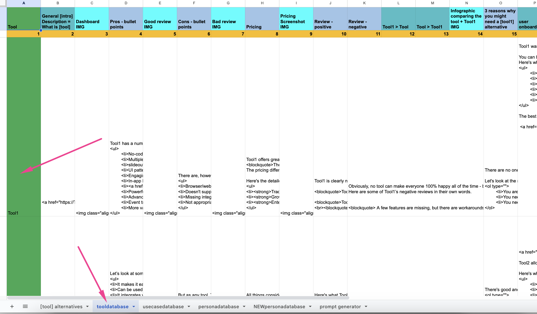Select yellow cell numbered 1

24,34
